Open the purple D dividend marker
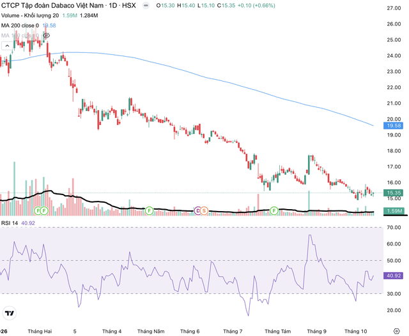 (x=197, y=210)
